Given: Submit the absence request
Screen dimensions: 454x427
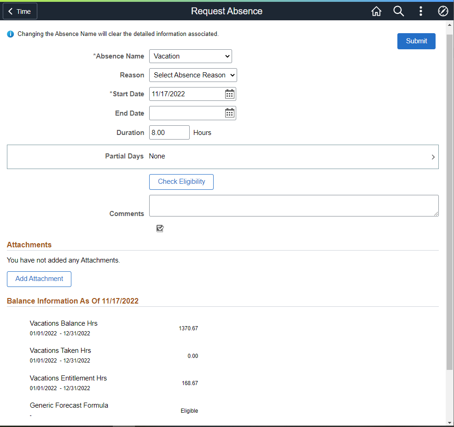Looking at the screenshot, I should pyautogui.click(x=416, y=41).
